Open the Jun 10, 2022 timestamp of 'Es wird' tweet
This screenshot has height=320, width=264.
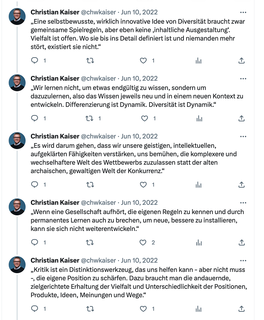point(139,136)
